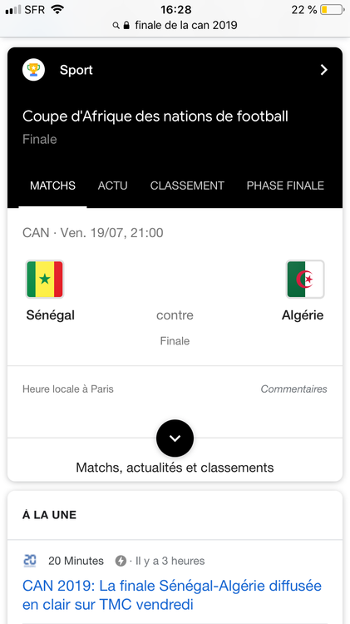Switch to the ACTU tab
Image resolution: width=350 pixels, height=624 pixels.
pyautogui.click(x=113, y=186)
